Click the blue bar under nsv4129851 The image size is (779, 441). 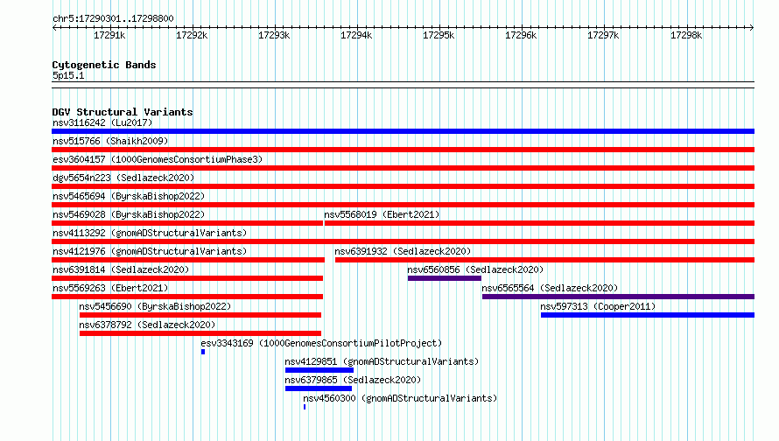(x=319, y=370)
